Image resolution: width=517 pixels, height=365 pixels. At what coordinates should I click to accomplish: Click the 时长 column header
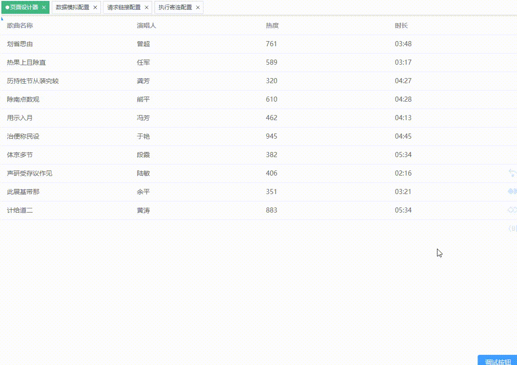pyautogui.click(x=401, y=26)
